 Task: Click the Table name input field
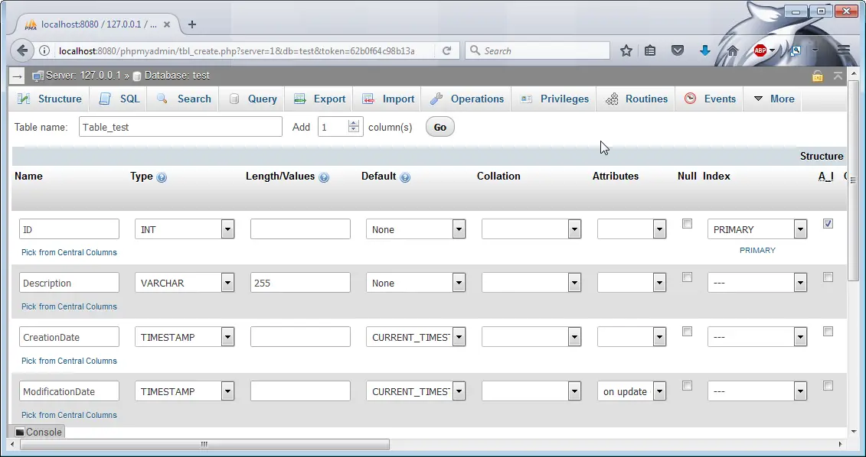point(181,127)
